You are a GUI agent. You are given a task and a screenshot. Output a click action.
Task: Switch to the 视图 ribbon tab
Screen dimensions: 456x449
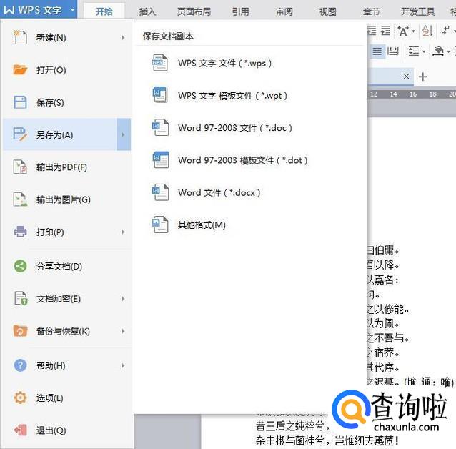tap(328, 11)
